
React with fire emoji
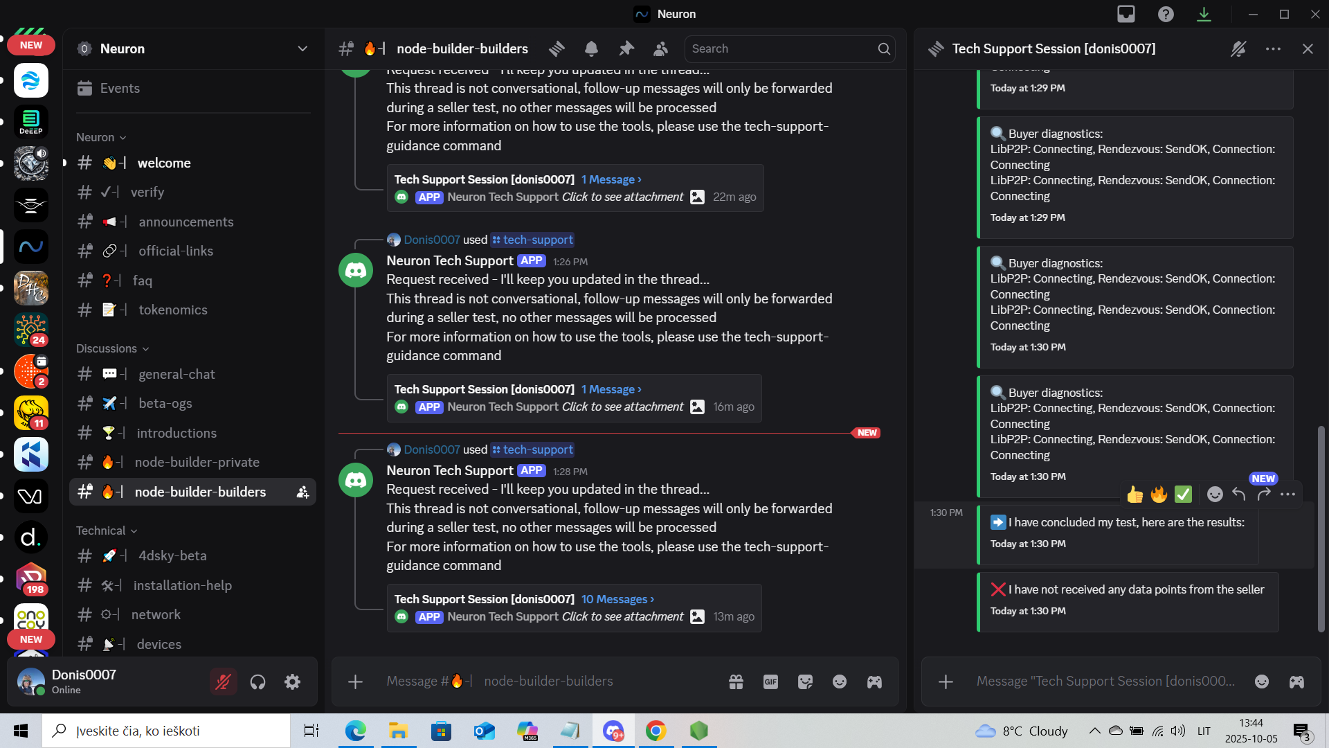coord(1159,494)
